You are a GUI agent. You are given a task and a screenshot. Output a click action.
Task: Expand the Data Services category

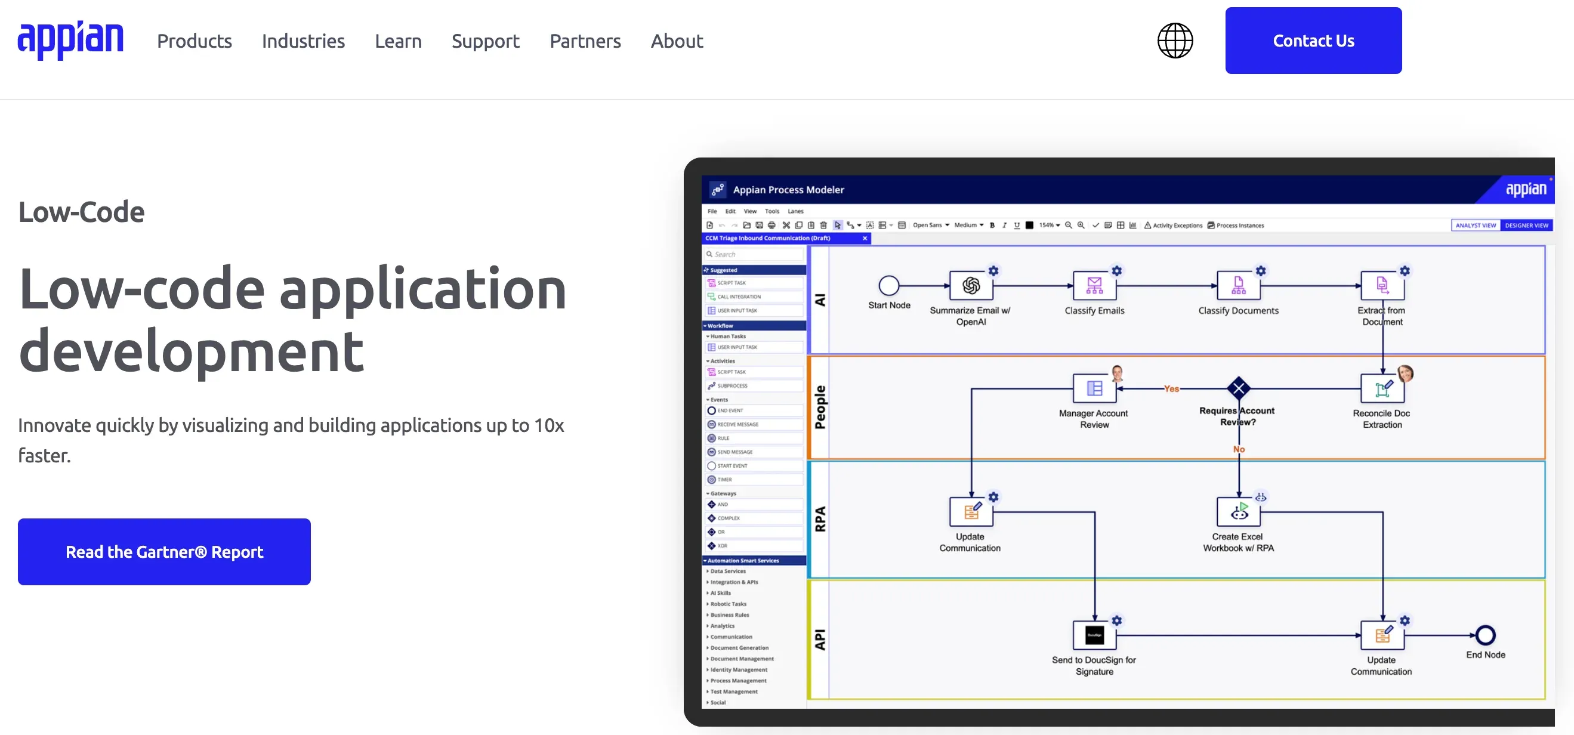[x=727, y=572]
